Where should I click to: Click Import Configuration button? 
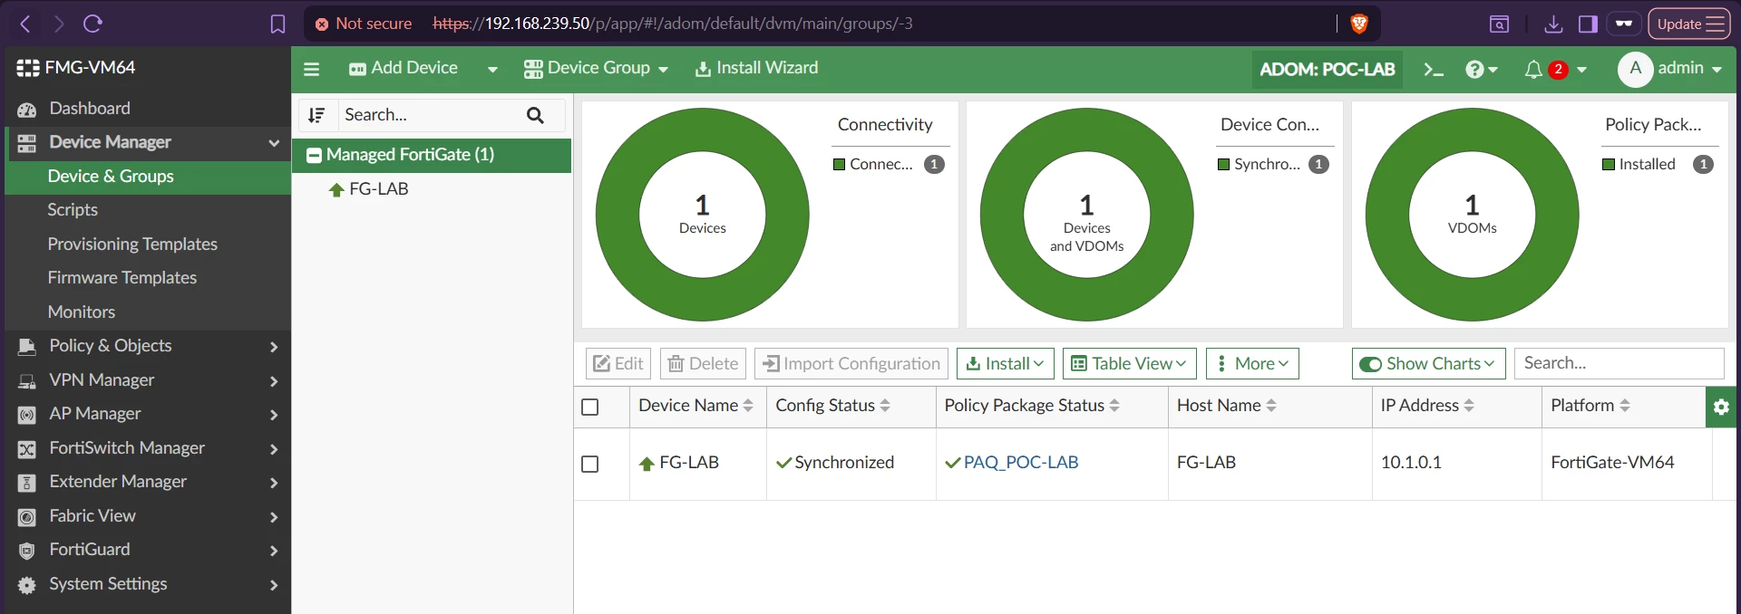click(x=851, y=364)
